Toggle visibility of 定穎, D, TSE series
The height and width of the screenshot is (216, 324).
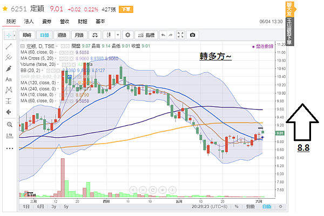[63, 46]
